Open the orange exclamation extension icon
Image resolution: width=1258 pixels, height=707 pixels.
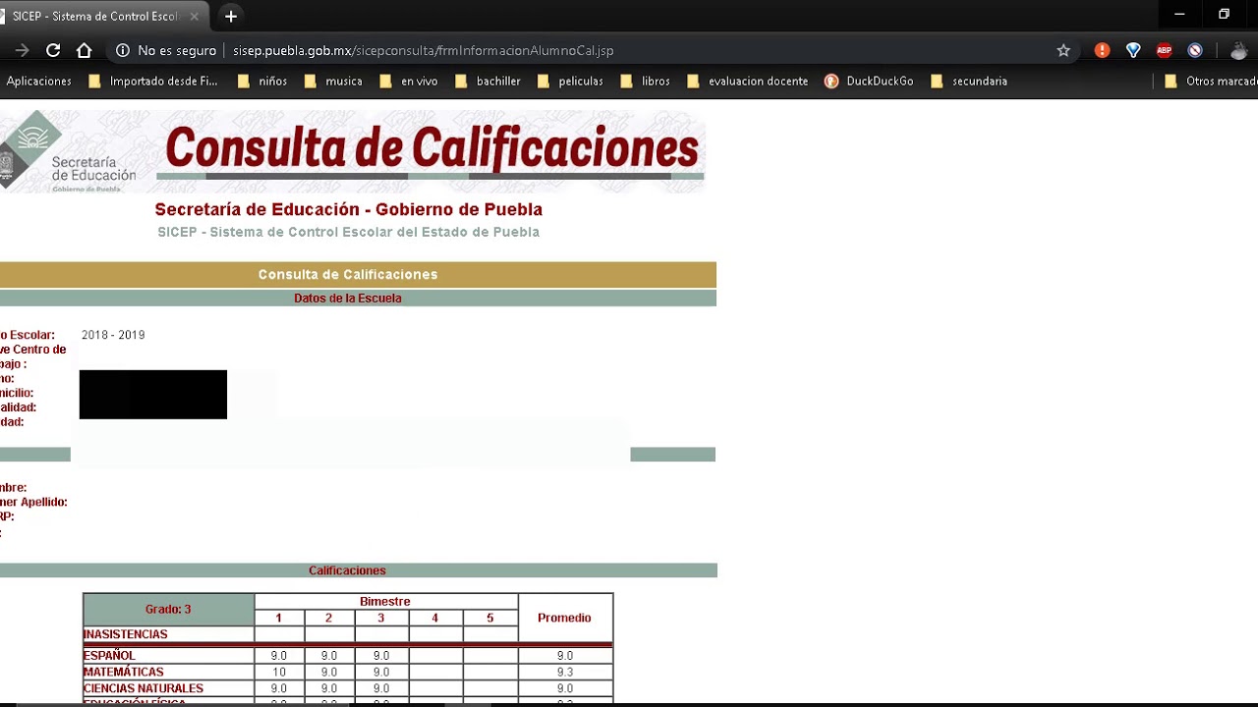(x=1102, y=50)
